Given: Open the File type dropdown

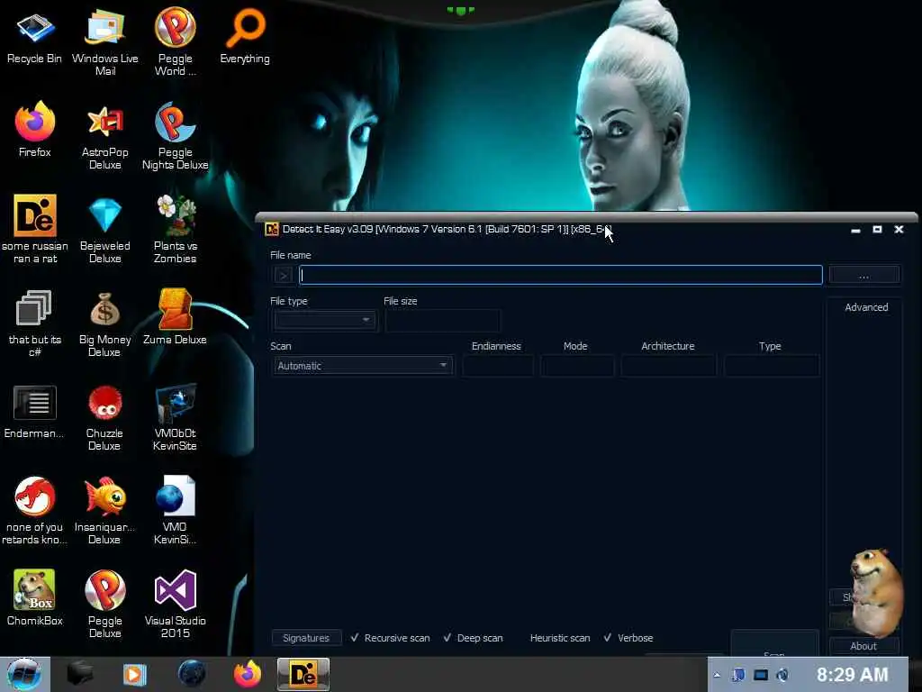Looking at the screenshot, I should [324, 320].
